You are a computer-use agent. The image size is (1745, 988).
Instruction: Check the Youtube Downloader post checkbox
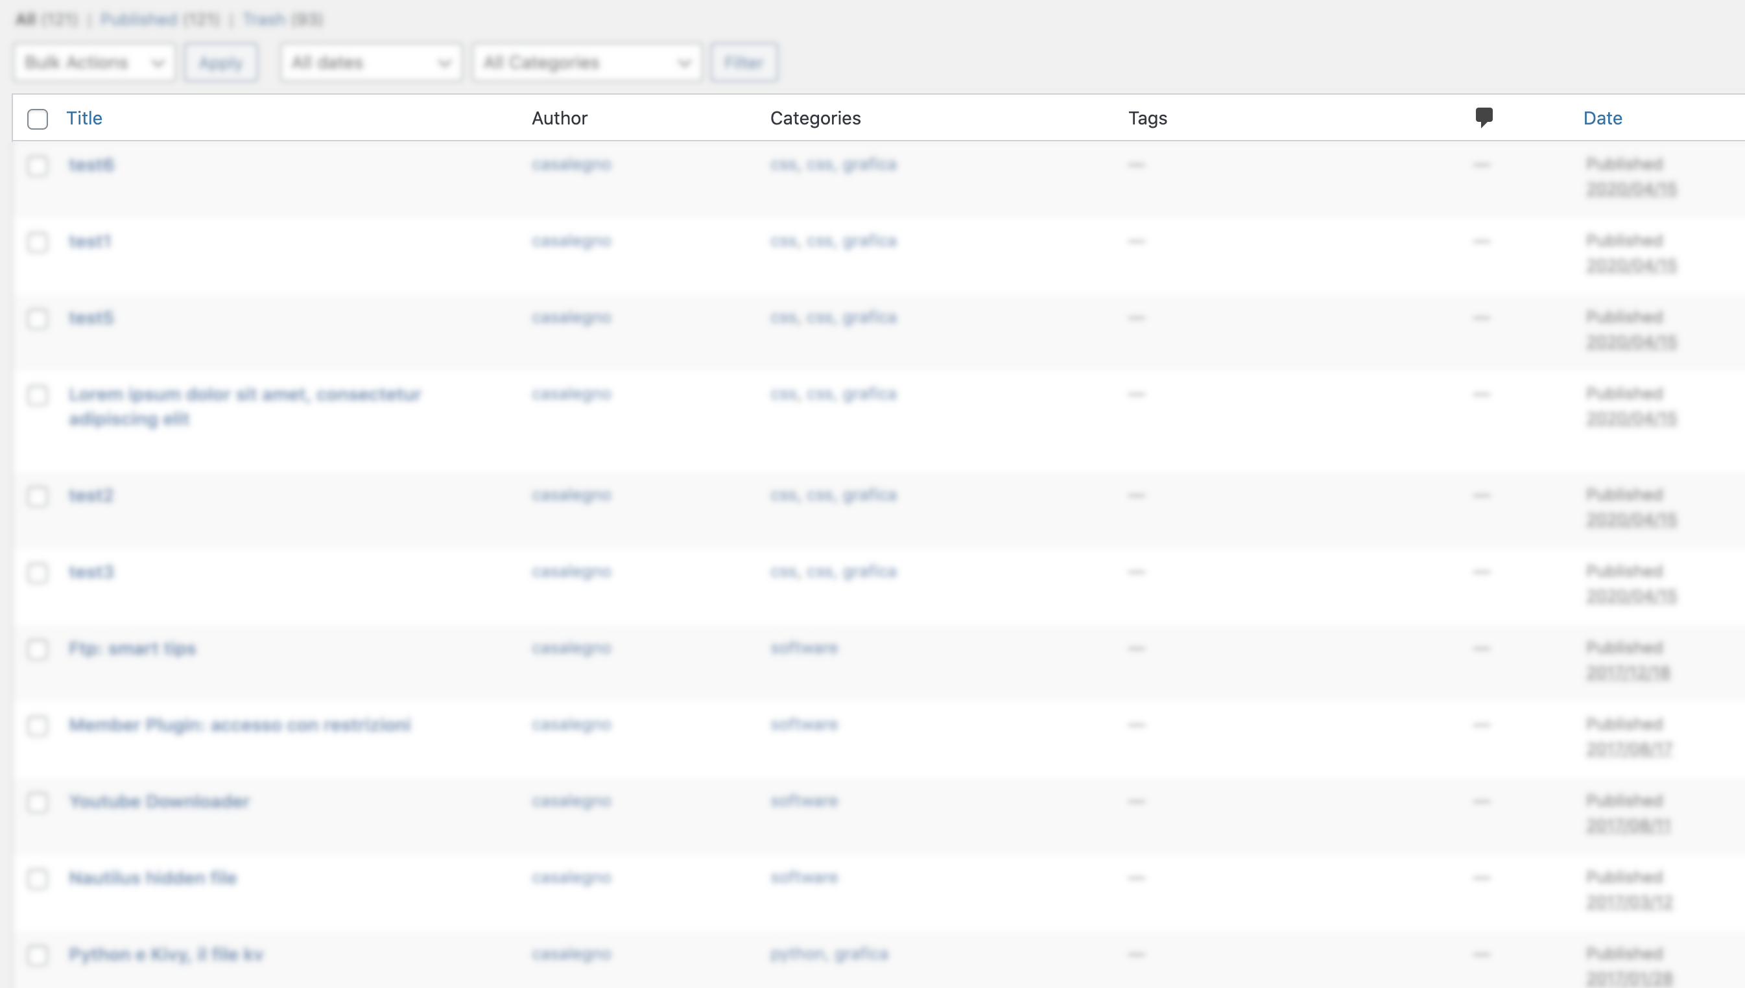(x=38, y=802)
